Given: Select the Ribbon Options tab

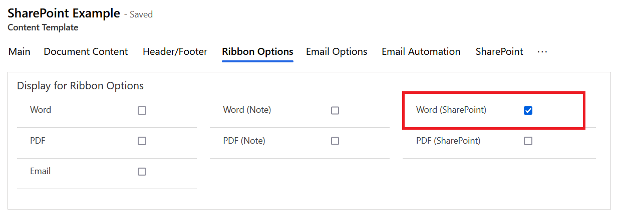Looking at the screenshot, I should pyautogui.click(x=257, y=52).
